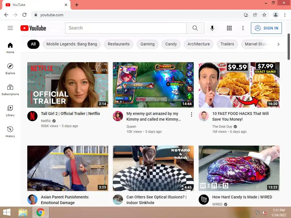Bookmark this page with the star
The width and height of the screenshot is (291, 218).
264,15
